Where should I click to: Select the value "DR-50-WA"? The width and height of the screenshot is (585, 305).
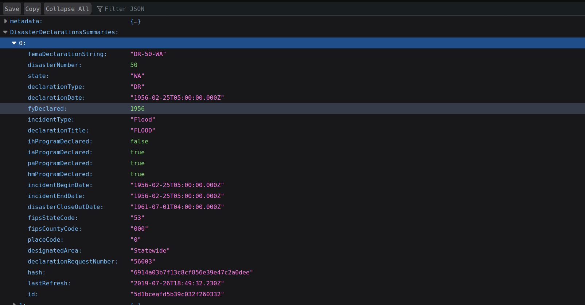148,54
